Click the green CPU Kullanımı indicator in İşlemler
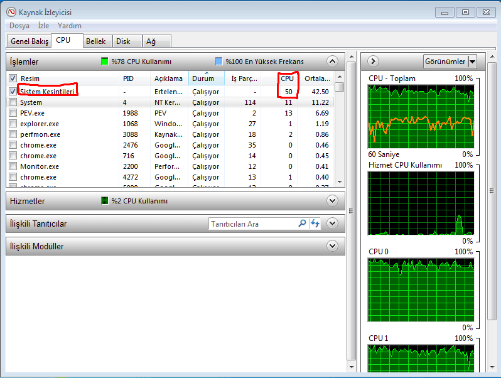 coord(104,62)
